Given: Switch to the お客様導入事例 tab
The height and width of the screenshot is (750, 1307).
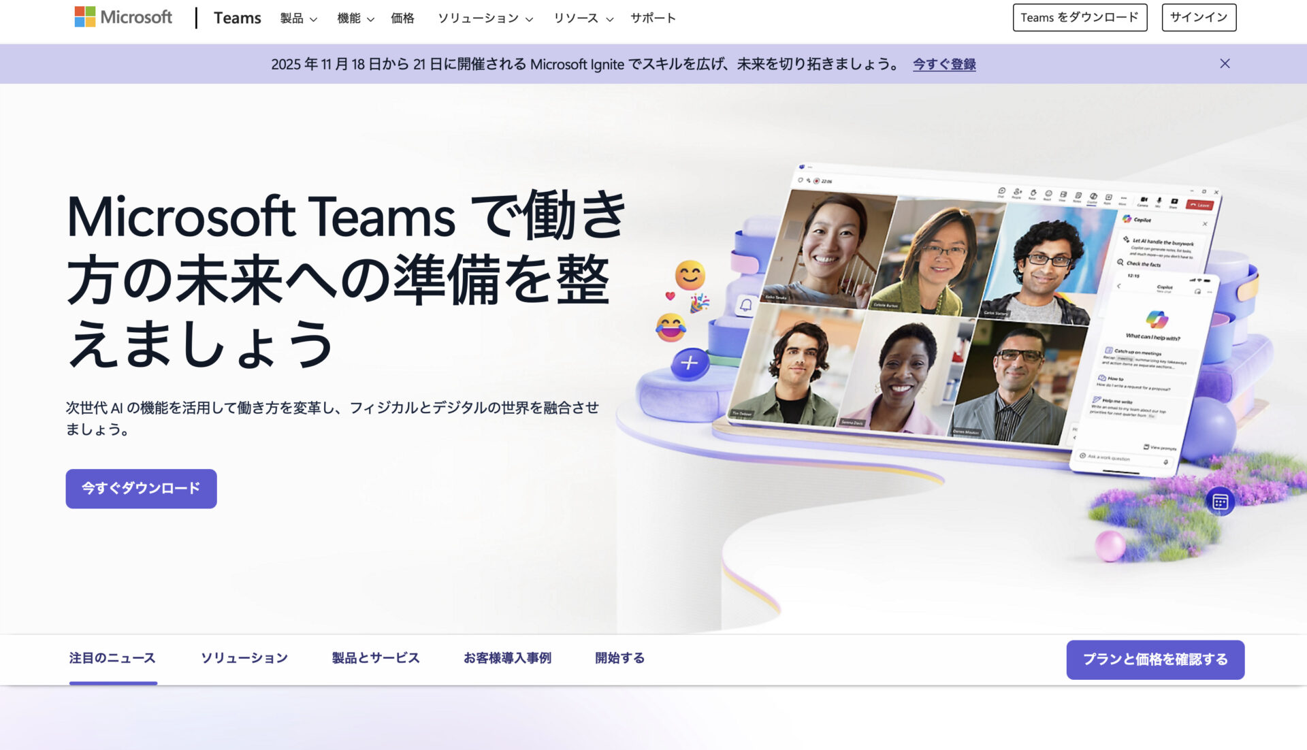Looking at the screenshot, I should (508, 657).
